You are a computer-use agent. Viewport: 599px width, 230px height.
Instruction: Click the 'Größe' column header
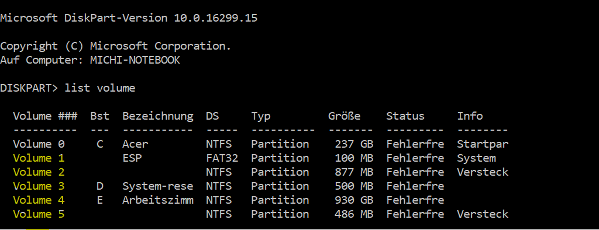pyautogui.click(x=344, y=116)
